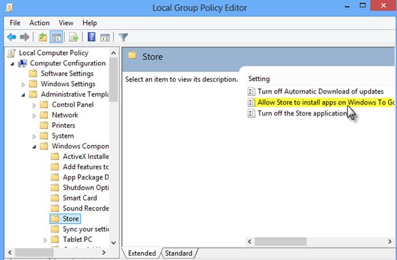Select the ActiveX Installer folder
The width and height of the screenshot is (397, 260).
86,156
